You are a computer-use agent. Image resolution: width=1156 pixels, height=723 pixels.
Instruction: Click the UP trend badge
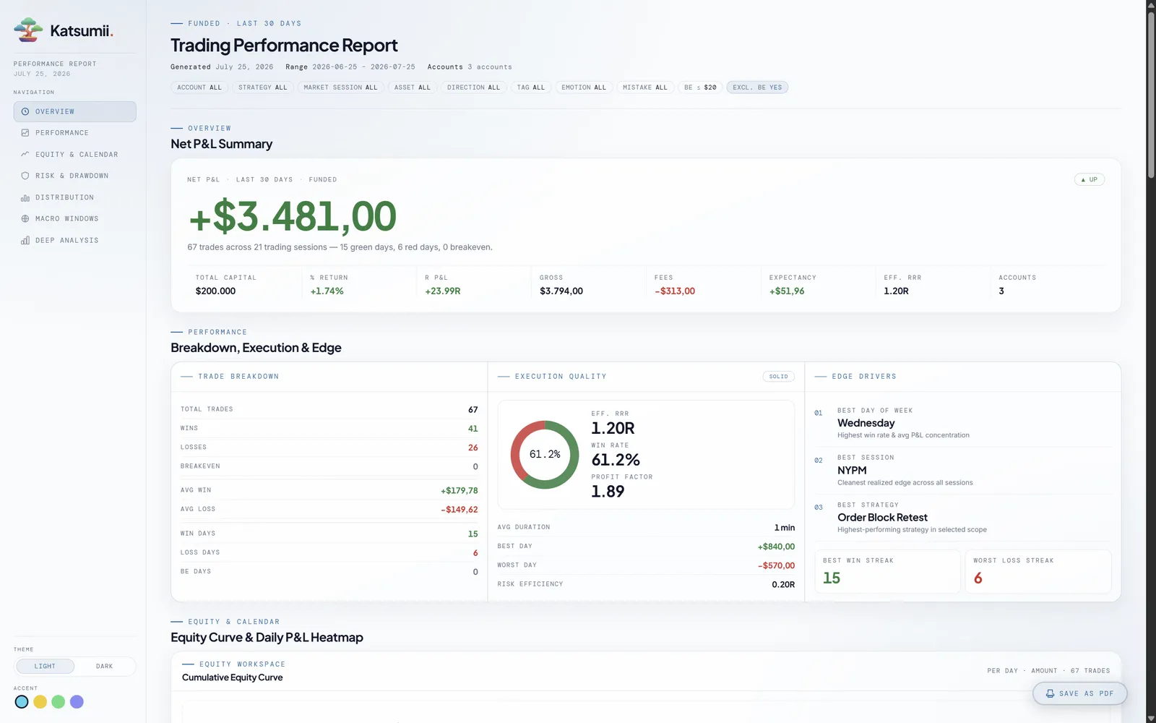click(x=1090, y=179)
